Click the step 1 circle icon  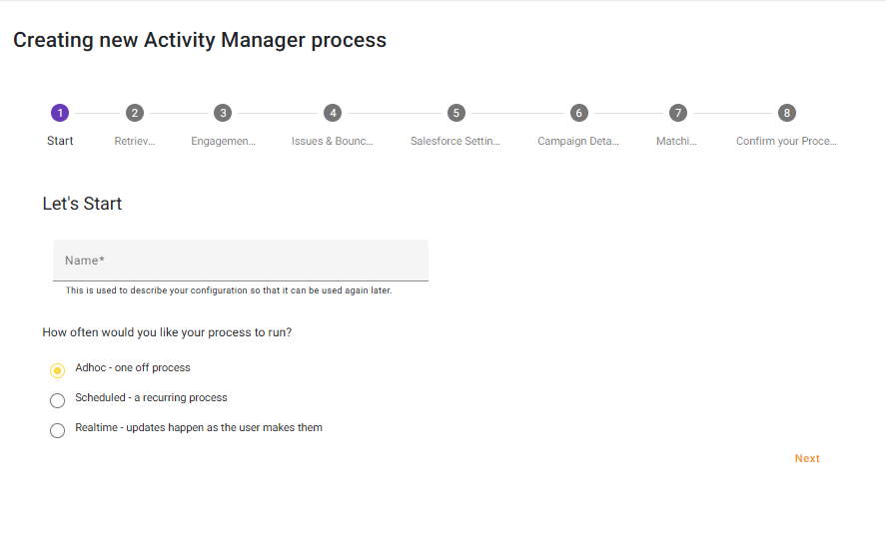click(60, 113)
